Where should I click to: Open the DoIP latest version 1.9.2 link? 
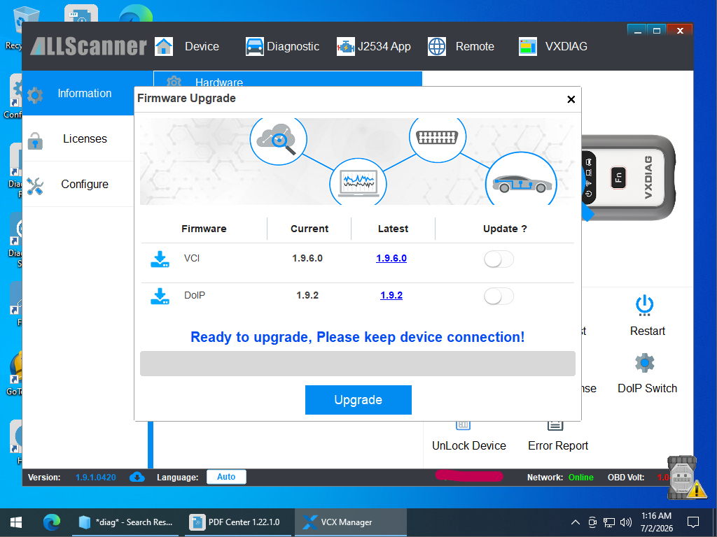[391, 295]
